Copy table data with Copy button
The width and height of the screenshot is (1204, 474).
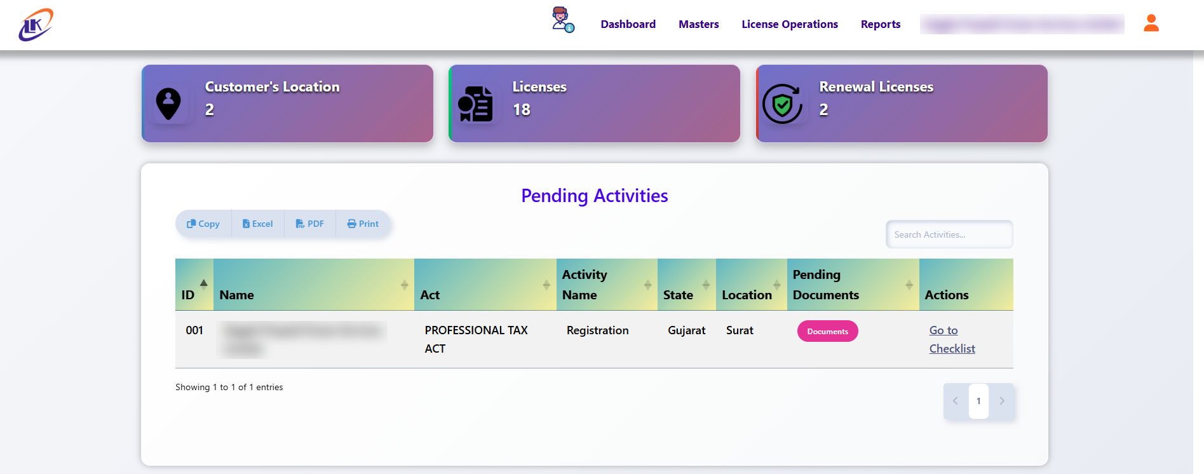[x=203, y=224]
